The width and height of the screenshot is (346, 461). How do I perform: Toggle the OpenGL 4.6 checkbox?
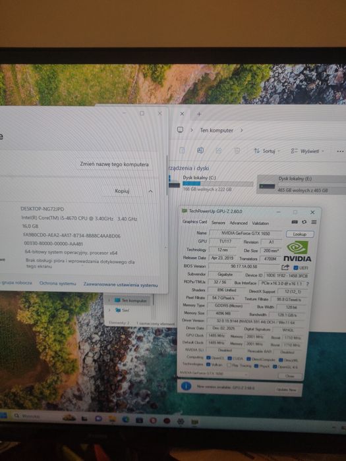click(x=275, y=366)
